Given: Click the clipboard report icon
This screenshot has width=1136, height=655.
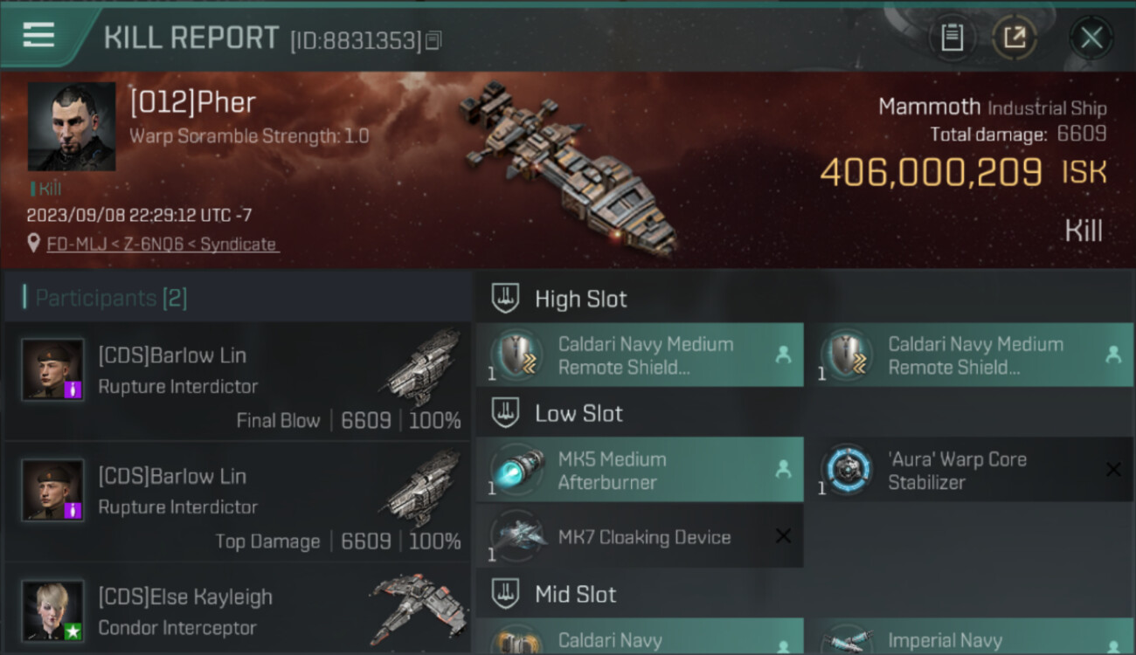Looking at the screenshot, I should pos(952,38).
